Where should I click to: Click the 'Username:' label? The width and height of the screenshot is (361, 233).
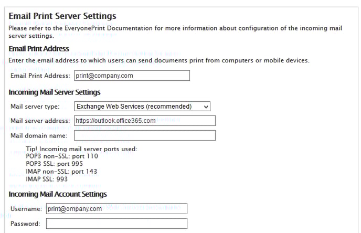[26, 209]
